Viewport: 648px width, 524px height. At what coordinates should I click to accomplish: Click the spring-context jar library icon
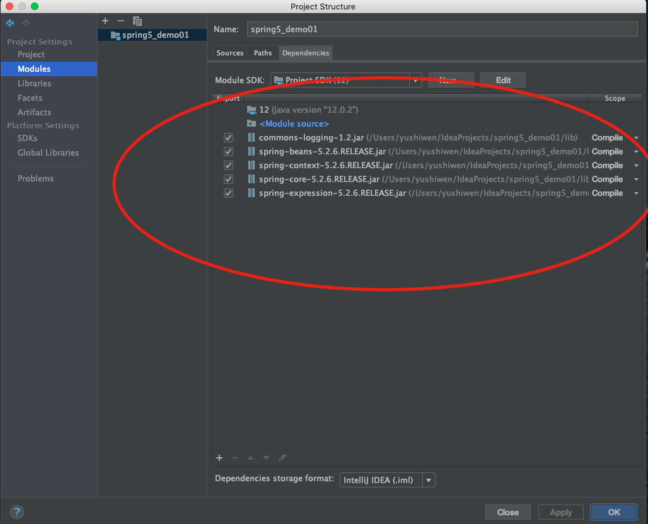[x=252, y=165]
